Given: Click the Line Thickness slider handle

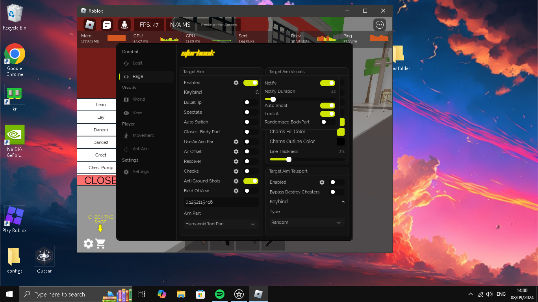Looking at the screenshot, I should pos(289,159).
